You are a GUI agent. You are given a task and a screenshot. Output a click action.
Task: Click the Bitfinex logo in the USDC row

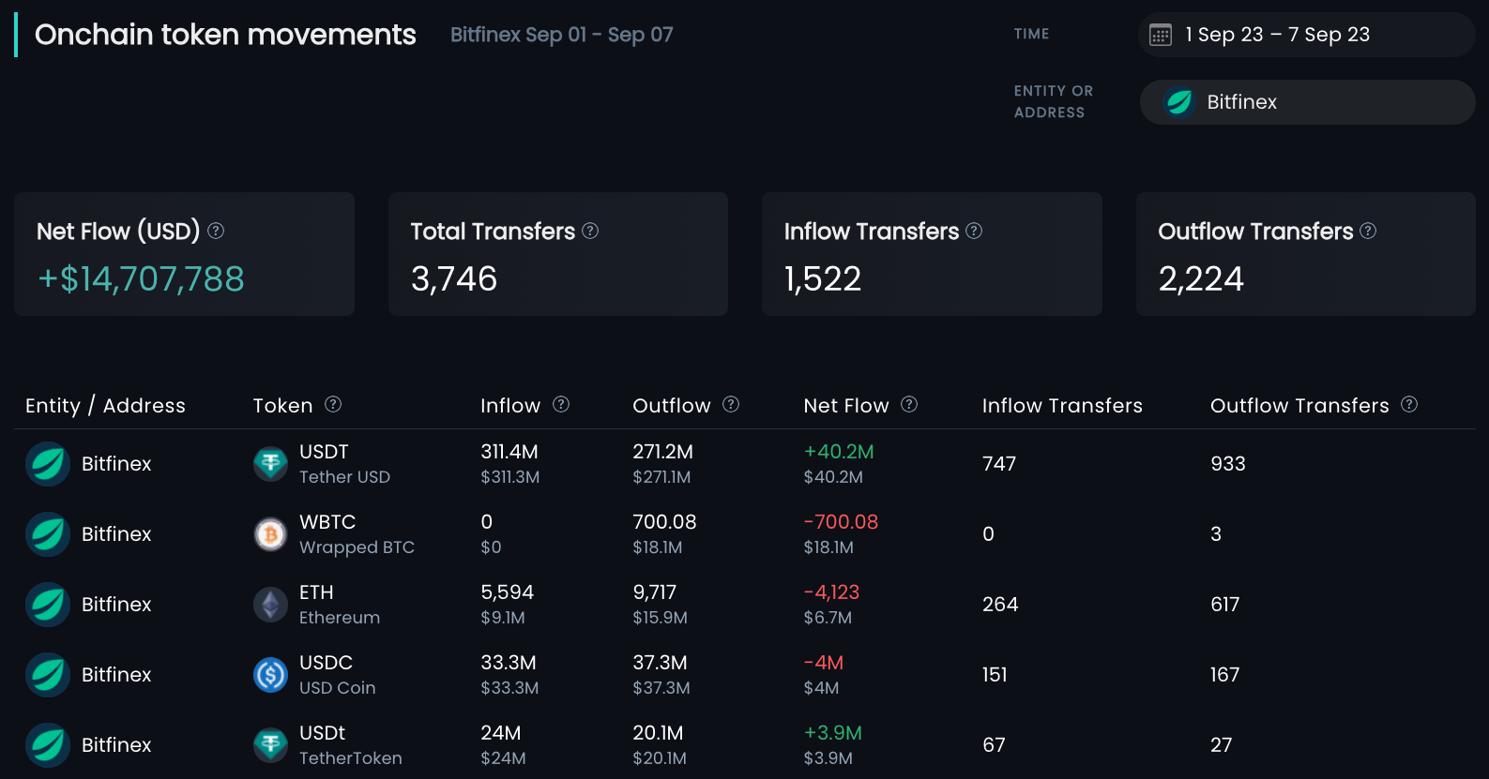tap(48, 675)
